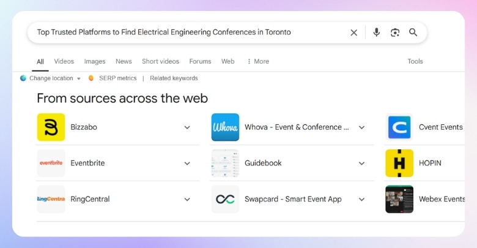Open the Guidebook result name
477x248 pixels.
(263, 163)
